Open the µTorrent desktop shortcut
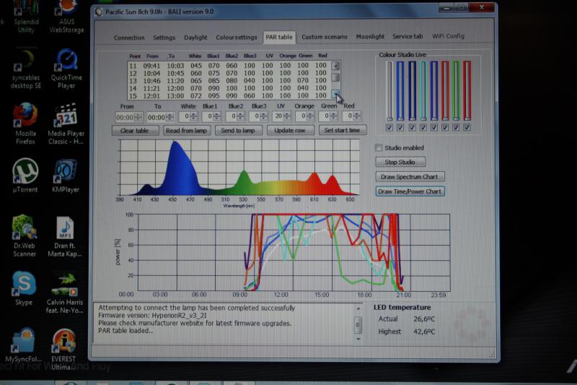The height and width of the screenshot is (385, 577). 25,171
